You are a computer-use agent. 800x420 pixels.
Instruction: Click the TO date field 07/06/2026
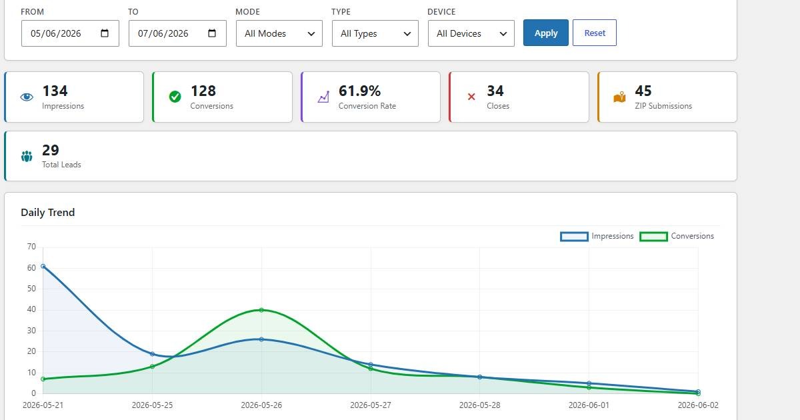click(177, 33)
